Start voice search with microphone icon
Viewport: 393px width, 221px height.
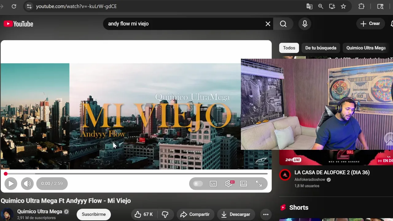[x=305, y=24]
